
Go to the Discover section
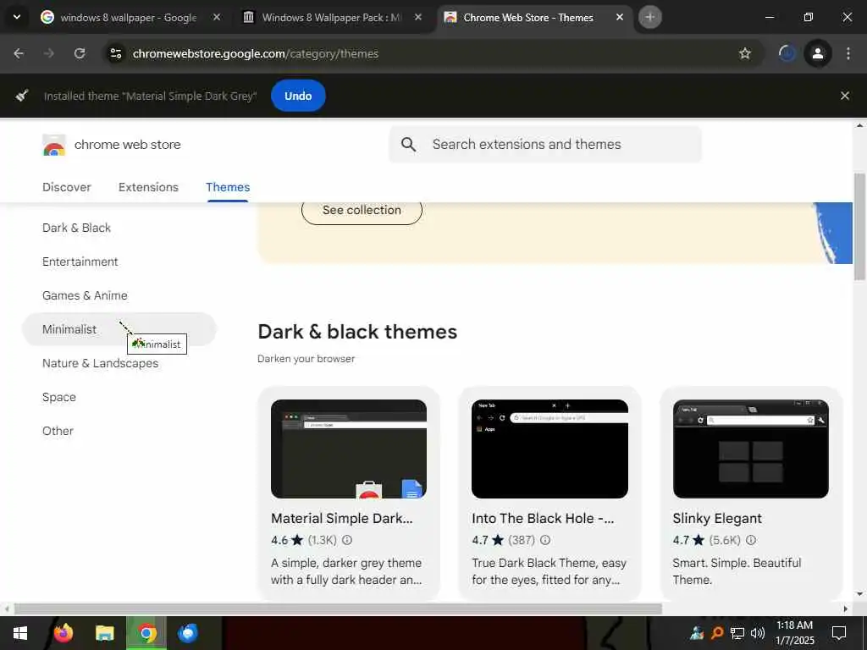click(67, 187)
